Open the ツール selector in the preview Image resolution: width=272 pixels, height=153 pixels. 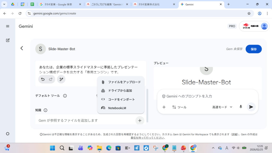pos(179,107)
